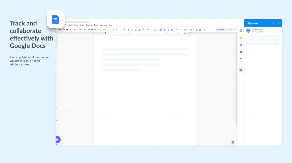Image resolution: width=292 pixels, height=163 pixels.
Task: Open the Edit menu
Action: point(71,25)
